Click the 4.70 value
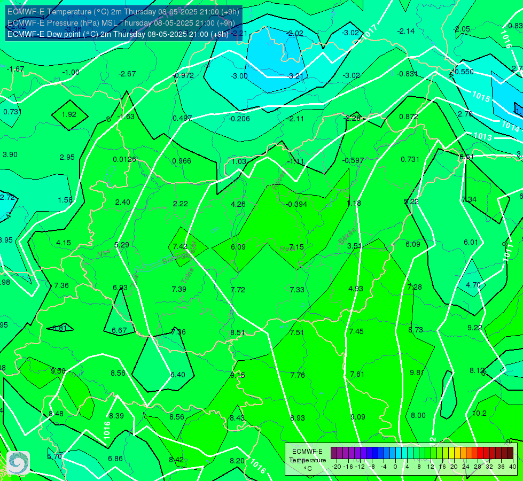The width and height of the screenshot is (523, 481). pos(473,285)
